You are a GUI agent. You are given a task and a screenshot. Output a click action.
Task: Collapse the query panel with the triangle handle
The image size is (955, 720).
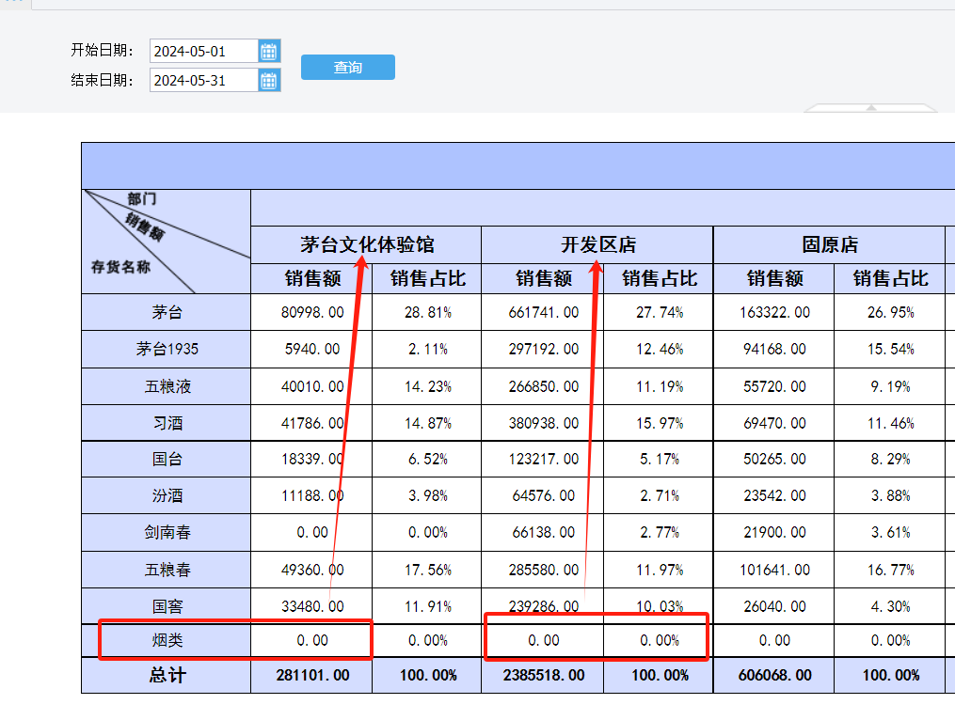(x=871, y=108)
